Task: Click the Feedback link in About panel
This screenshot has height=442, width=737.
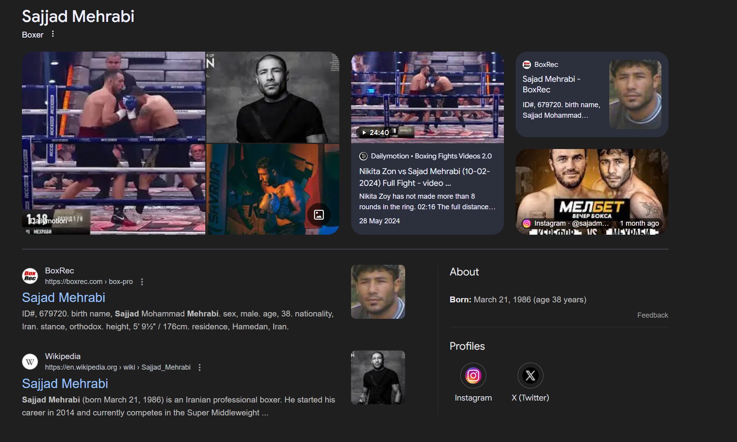Action: click(652, 315)
